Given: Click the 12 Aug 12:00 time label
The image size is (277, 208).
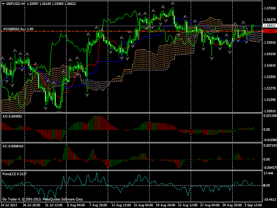Looking at the screenshot, I should click(x=121, y=205).
